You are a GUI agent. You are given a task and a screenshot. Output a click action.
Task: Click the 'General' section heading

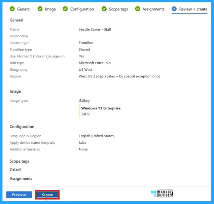pyautogui.click(x=16, y=20)
